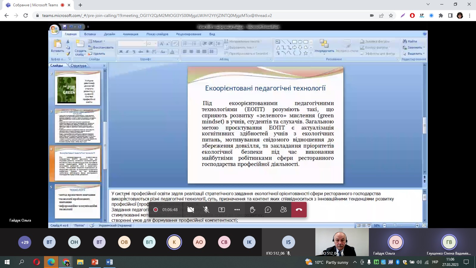Viewport: 476px width, 268px height.
Task: Open the Teams share content tray
Action: (x=222, y=210)
